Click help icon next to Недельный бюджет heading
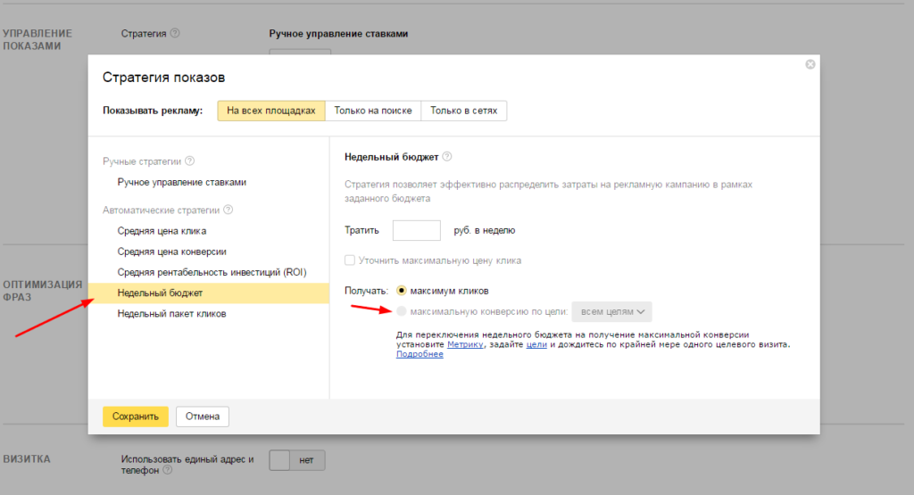Screen dimensions: 914x495 click(447, 157)
